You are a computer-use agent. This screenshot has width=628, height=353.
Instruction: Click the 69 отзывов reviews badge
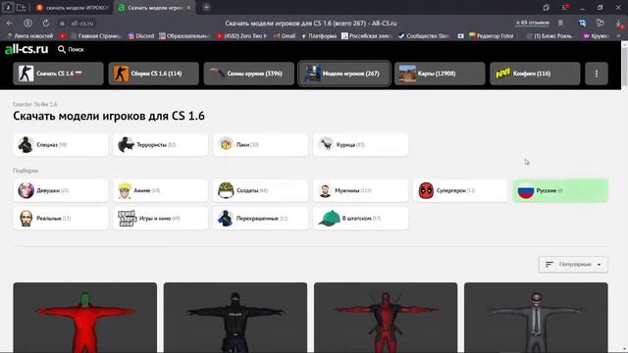point(532,23)
